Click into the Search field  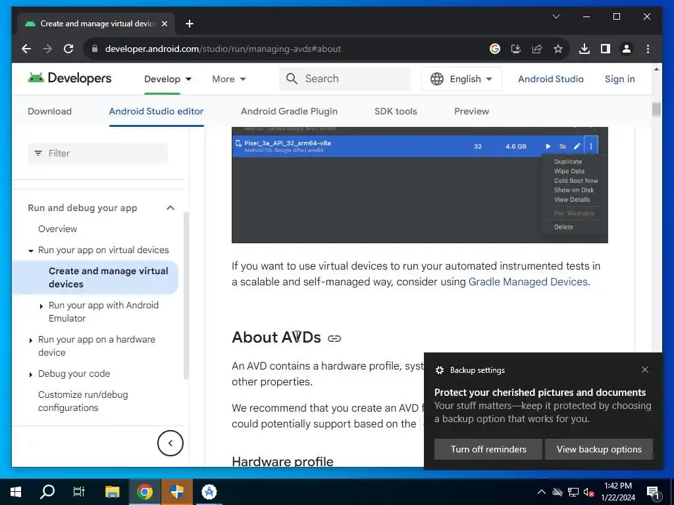[345, 79]
